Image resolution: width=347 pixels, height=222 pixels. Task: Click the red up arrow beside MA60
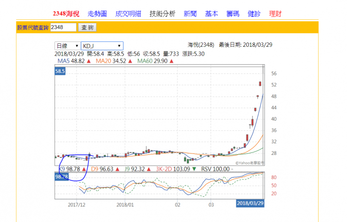[172, 61]
